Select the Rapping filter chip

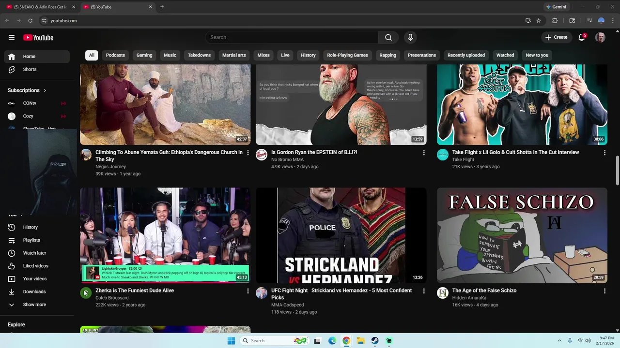(x=387, y=55)
